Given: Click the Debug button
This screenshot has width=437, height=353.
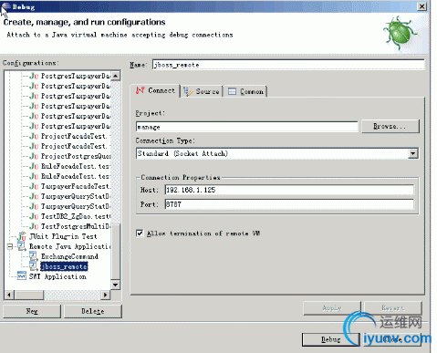Looking at the screenshot, I should [x=331, y=339].
